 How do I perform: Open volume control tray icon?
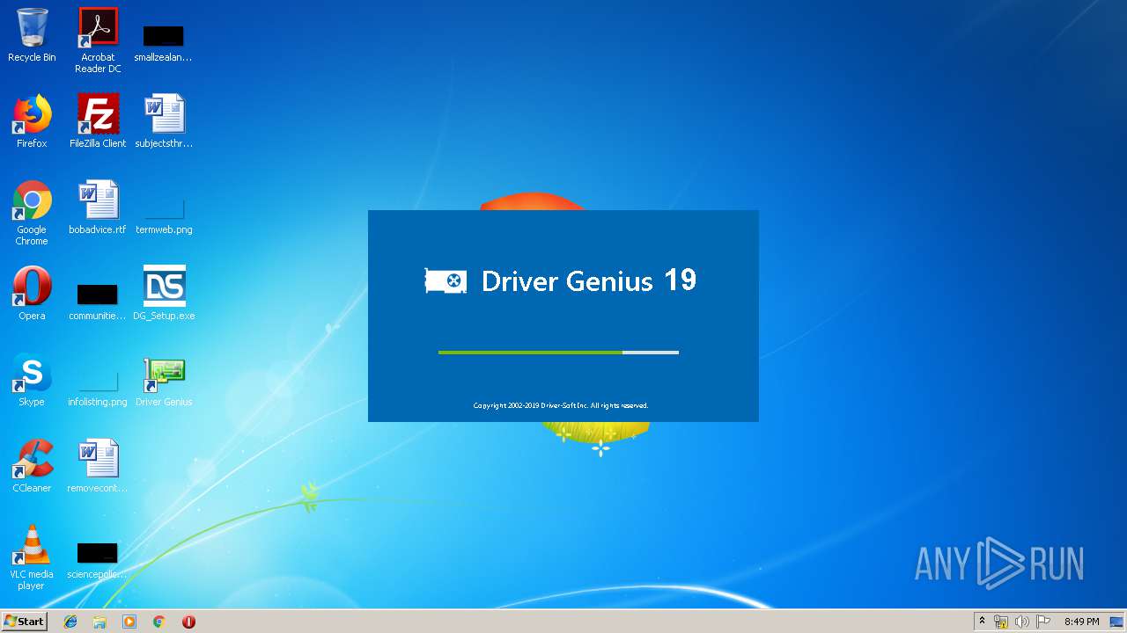coord(1022,622)
